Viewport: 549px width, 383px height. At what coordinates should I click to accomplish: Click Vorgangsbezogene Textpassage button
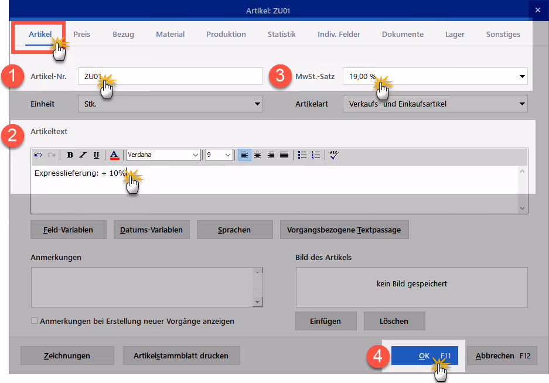click(x=344, y=230)
